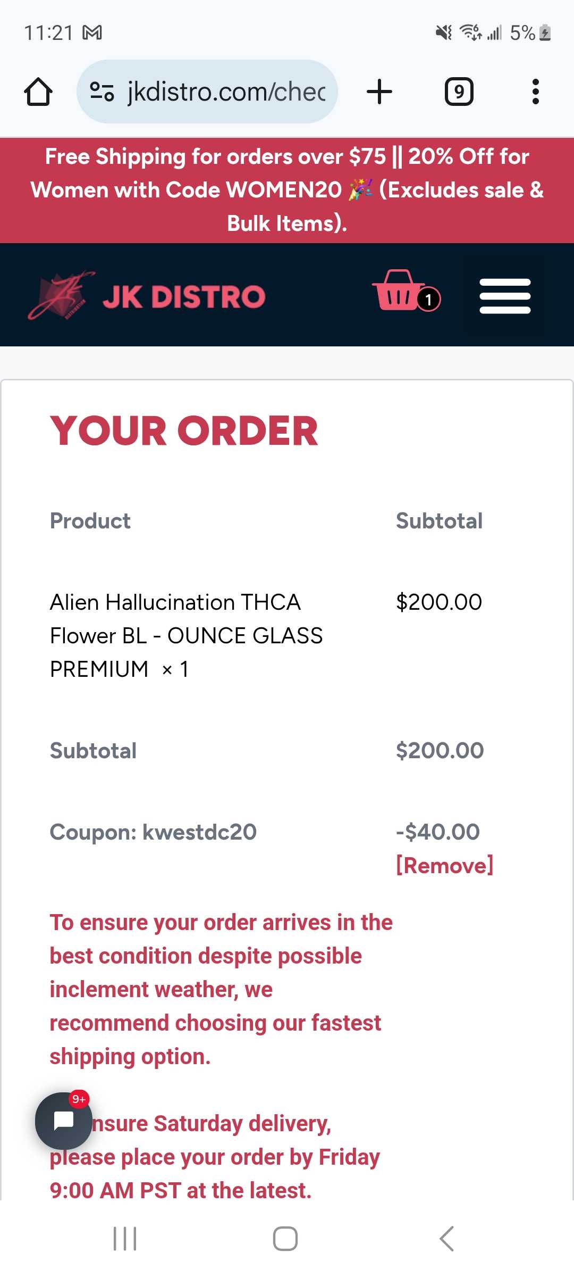Tap the browser home icon

coord(38,92)
